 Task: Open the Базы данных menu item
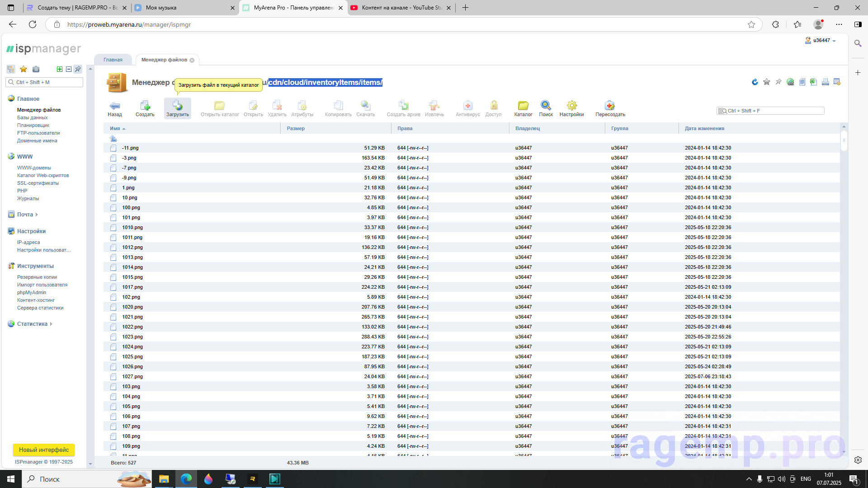[33, 117]
